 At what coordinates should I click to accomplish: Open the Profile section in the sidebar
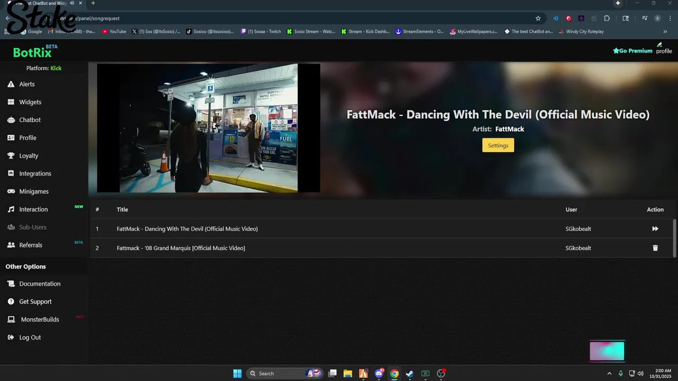[x=28, y=138]
